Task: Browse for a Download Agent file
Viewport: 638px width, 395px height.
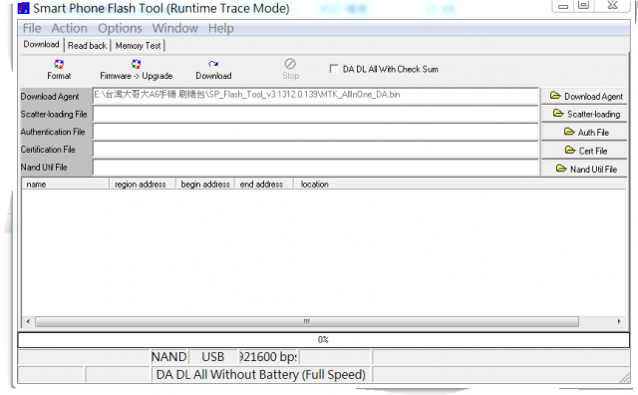Action: click(584, 96)
